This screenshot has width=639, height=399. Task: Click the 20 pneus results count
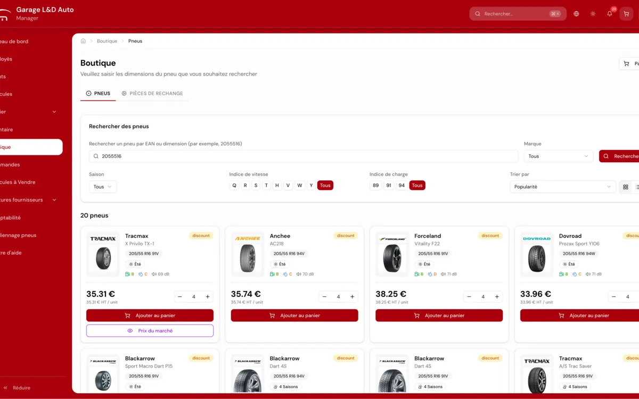(94, 215)
